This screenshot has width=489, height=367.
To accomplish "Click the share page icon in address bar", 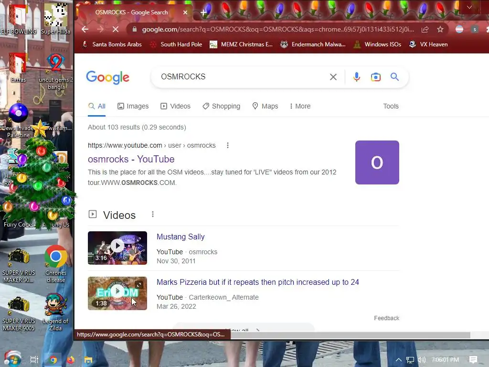I will (425, 29).
